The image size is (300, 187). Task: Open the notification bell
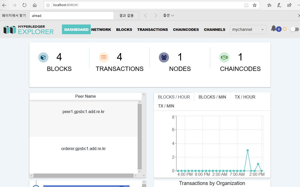[x=274, y=29]
